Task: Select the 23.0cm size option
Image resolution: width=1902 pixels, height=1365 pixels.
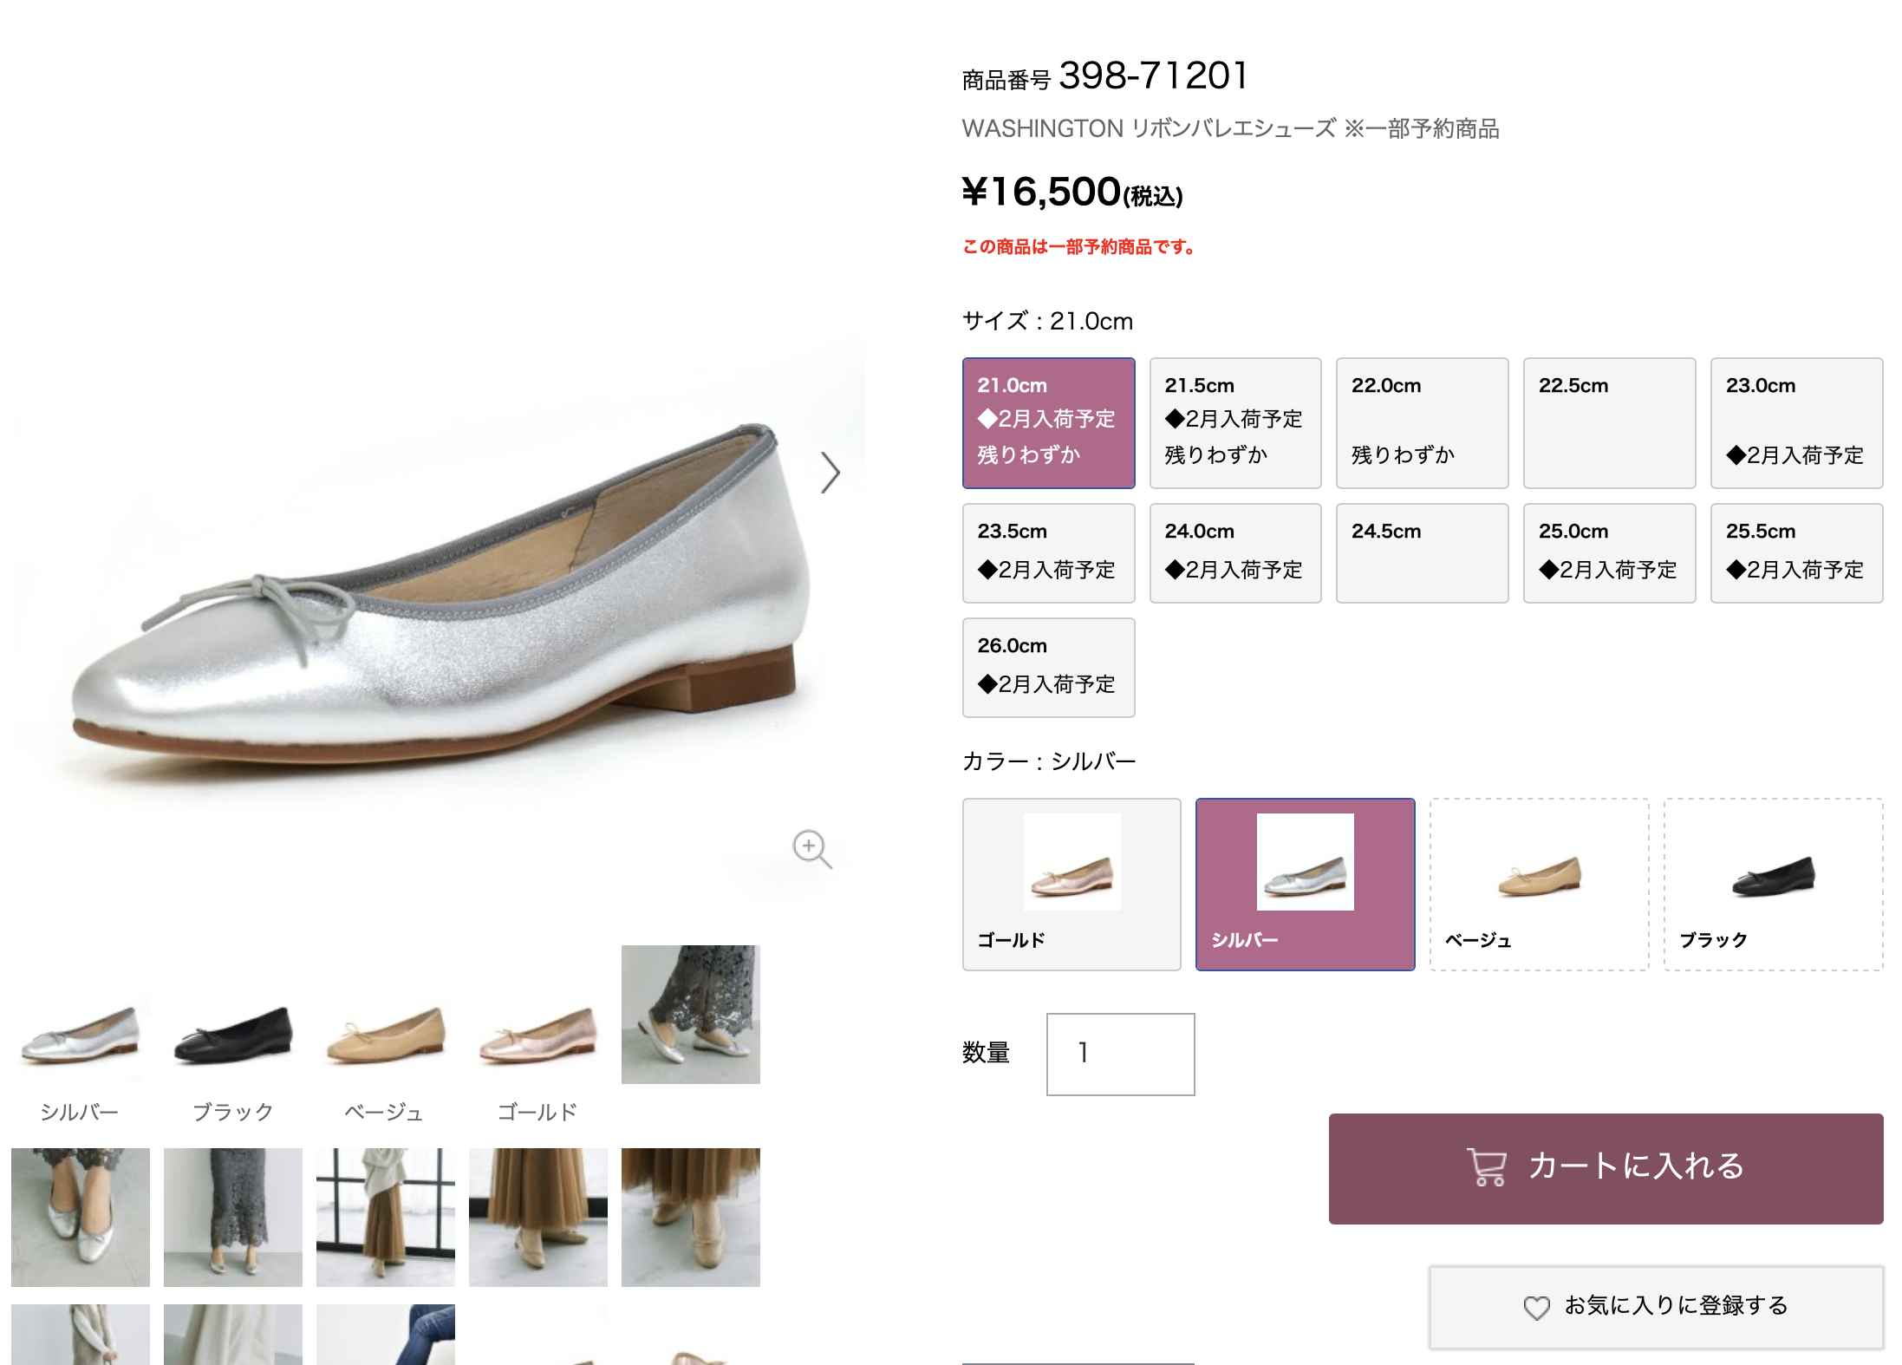Action: [1795, 423]
